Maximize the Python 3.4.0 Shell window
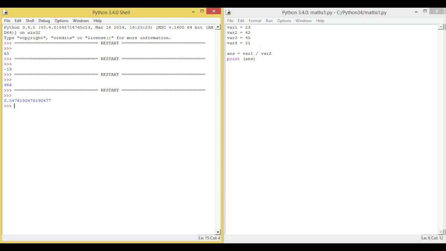Viewport: 446px width, 251px height. [202, 12]
